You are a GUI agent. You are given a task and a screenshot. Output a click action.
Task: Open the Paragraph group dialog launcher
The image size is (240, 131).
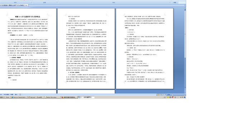pos(57,2)
